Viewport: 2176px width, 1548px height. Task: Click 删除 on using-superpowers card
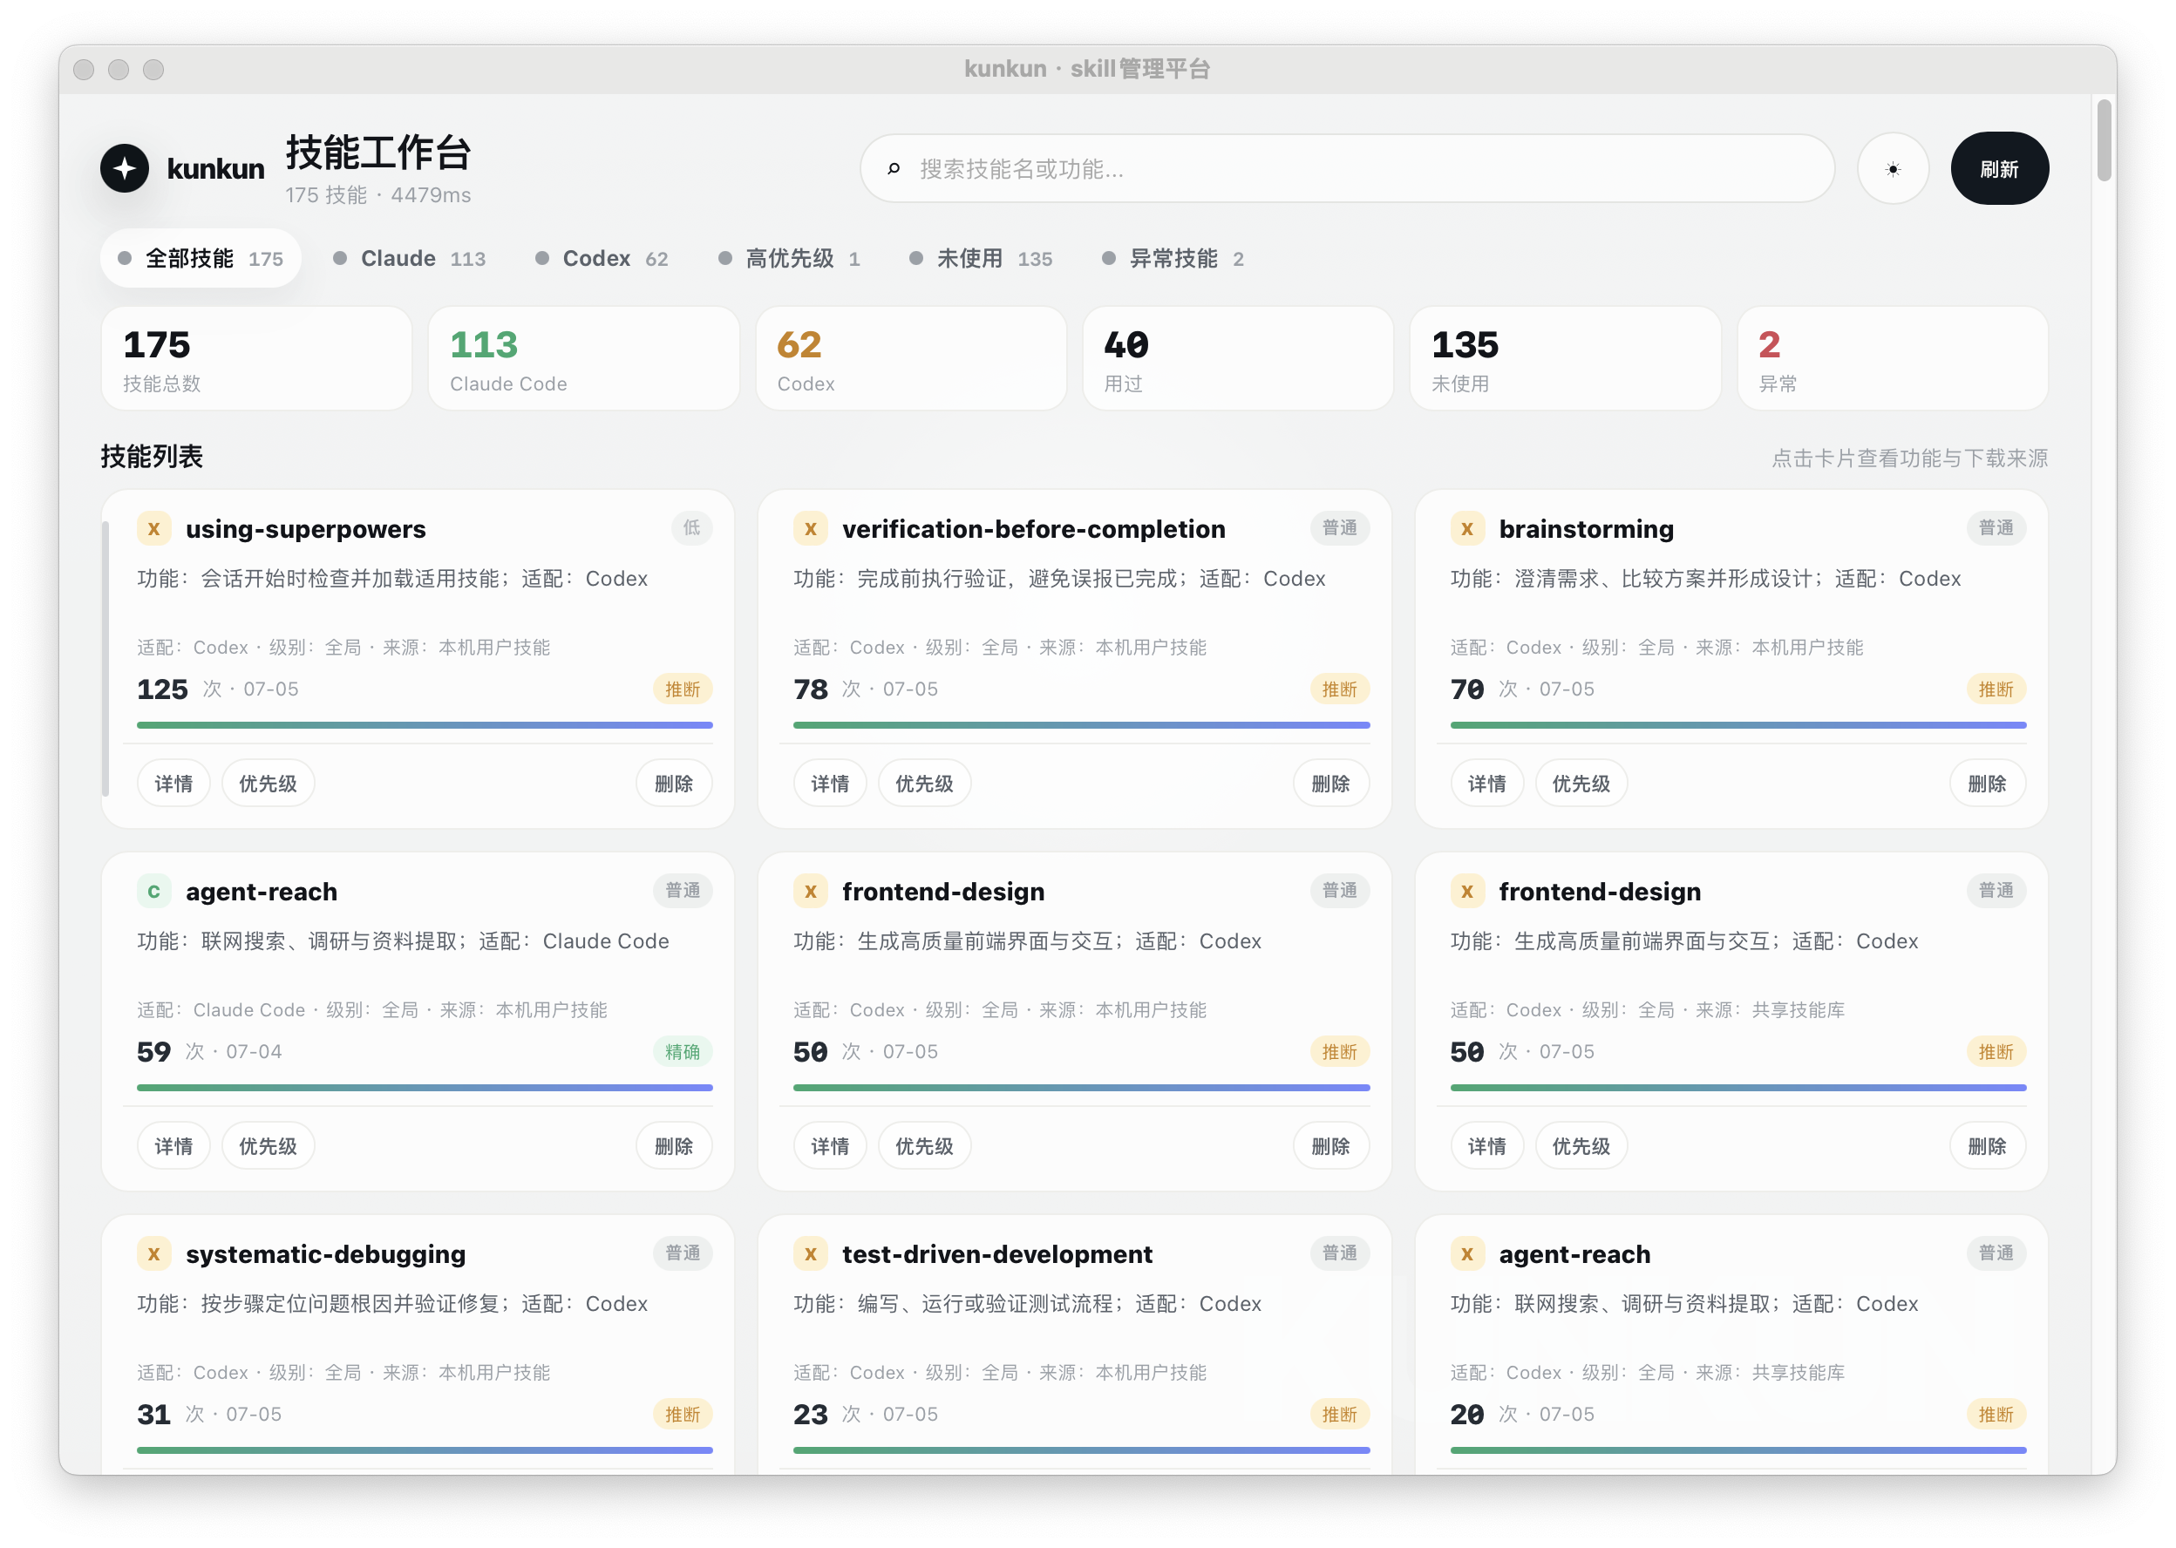click(x=674, y=784)
